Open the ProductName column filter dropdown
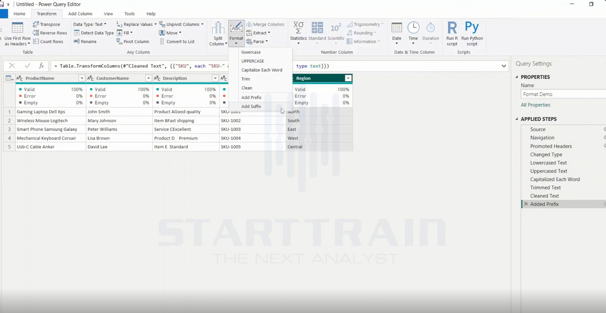This screenshot has height=313, width=606. 82,78
